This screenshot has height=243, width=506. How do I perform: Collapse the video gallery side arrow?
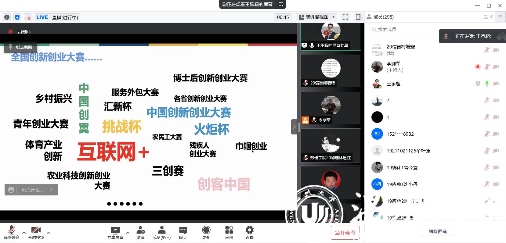pyautogui.click(x=294, y=127)
